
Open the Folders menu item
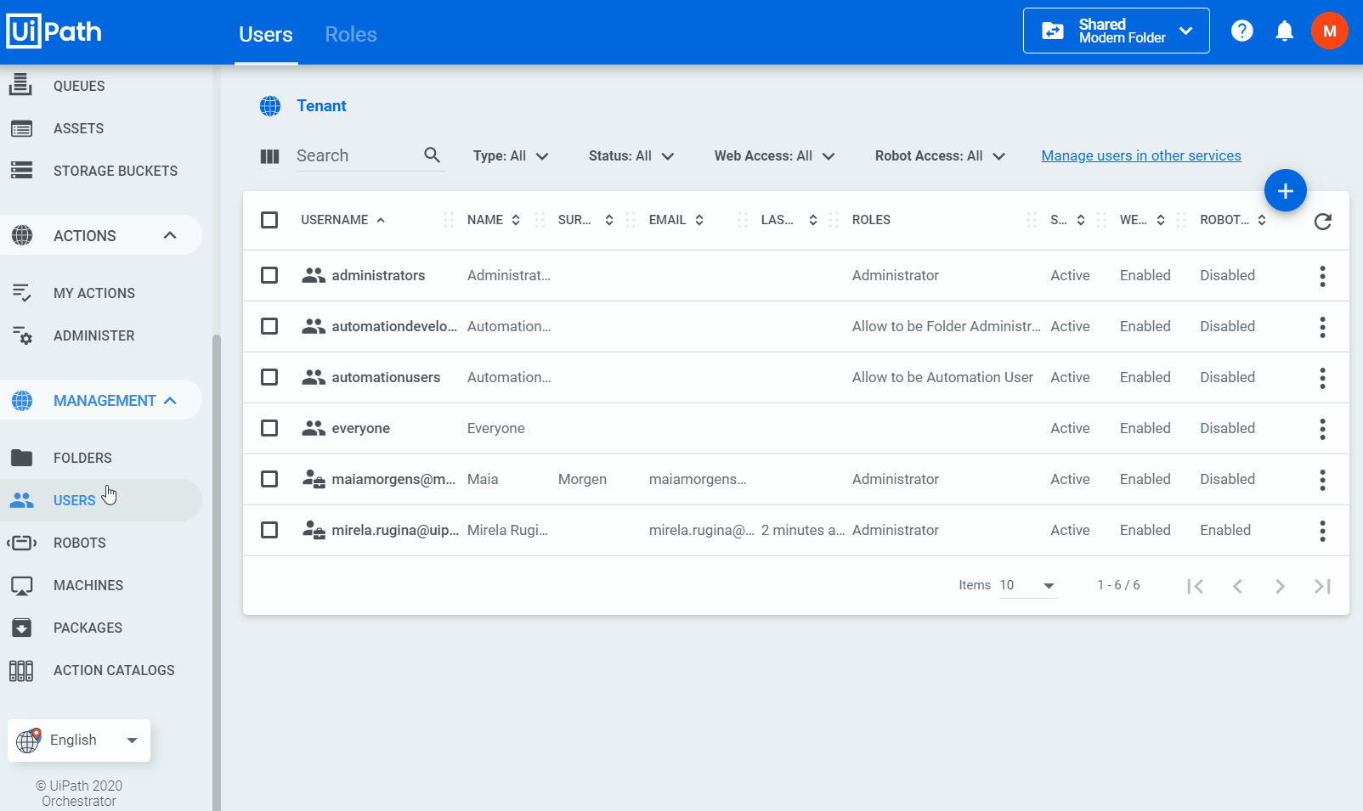pos(101,458)
